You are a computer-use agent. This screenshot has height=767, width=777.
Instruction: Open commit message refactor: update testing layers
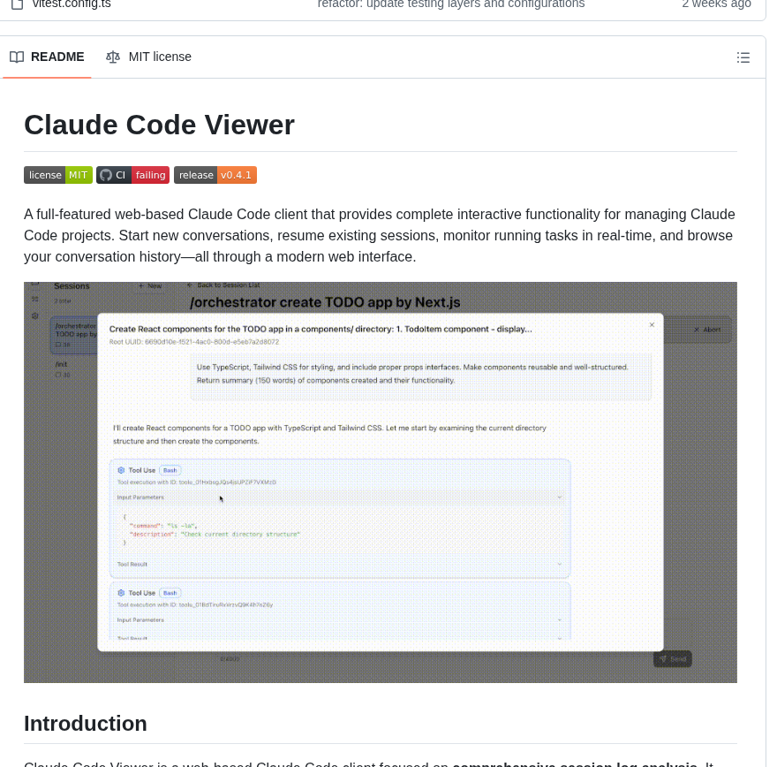coord(450,4)
